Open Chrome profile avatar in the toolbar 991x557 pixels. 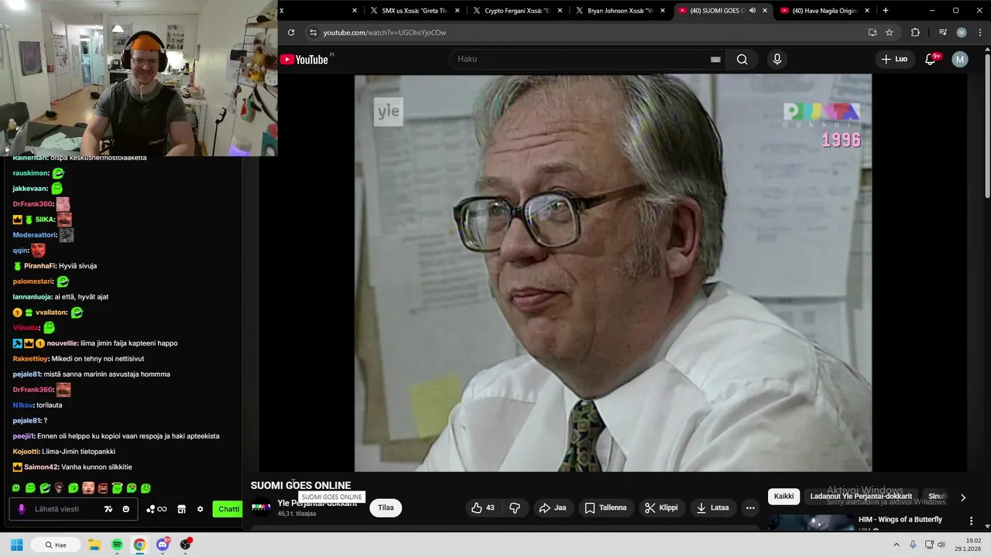click(x=962, y=32)
